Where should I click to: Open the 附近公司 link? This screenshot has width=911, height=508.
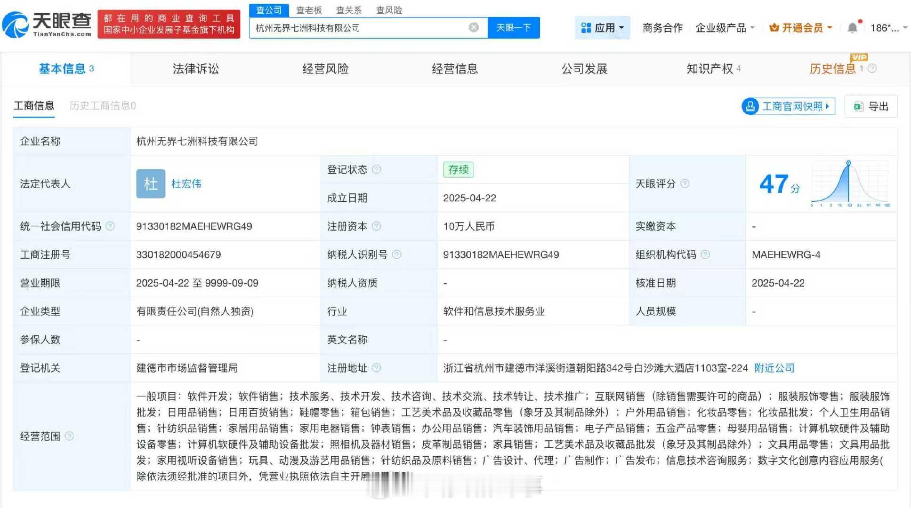774,368
